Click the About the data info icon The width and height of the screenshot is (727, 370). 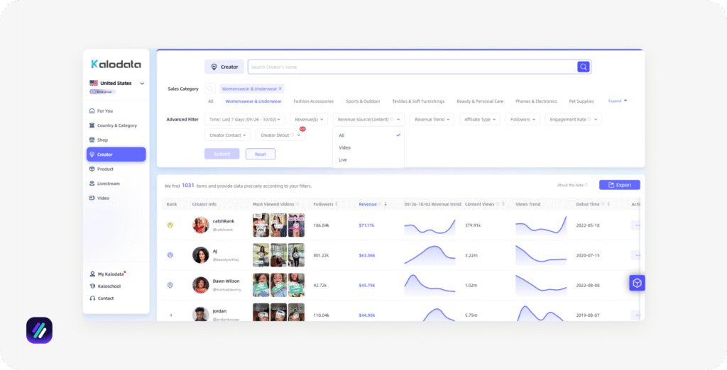click(586, 185)
